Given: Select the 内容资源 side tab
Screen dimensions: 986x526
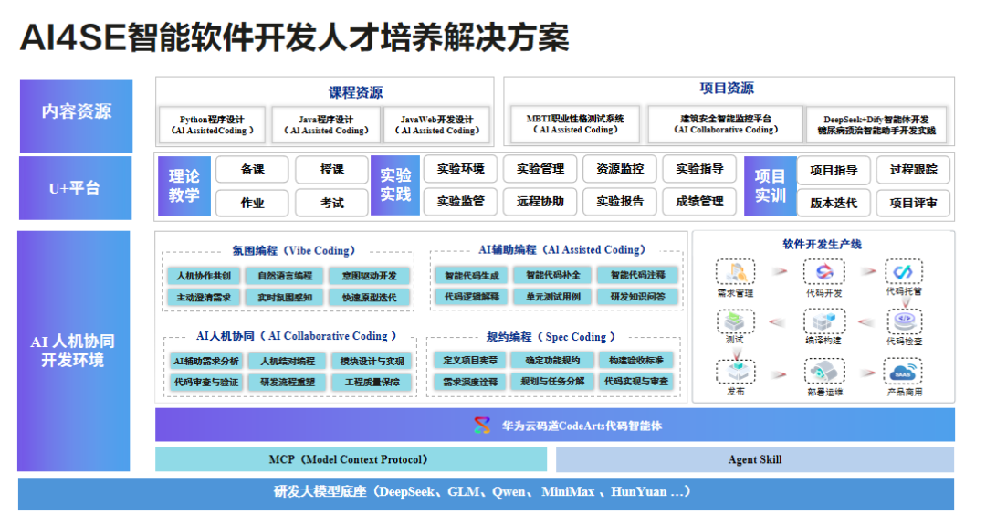Looking at the screenshot, I should pos(76,116).
